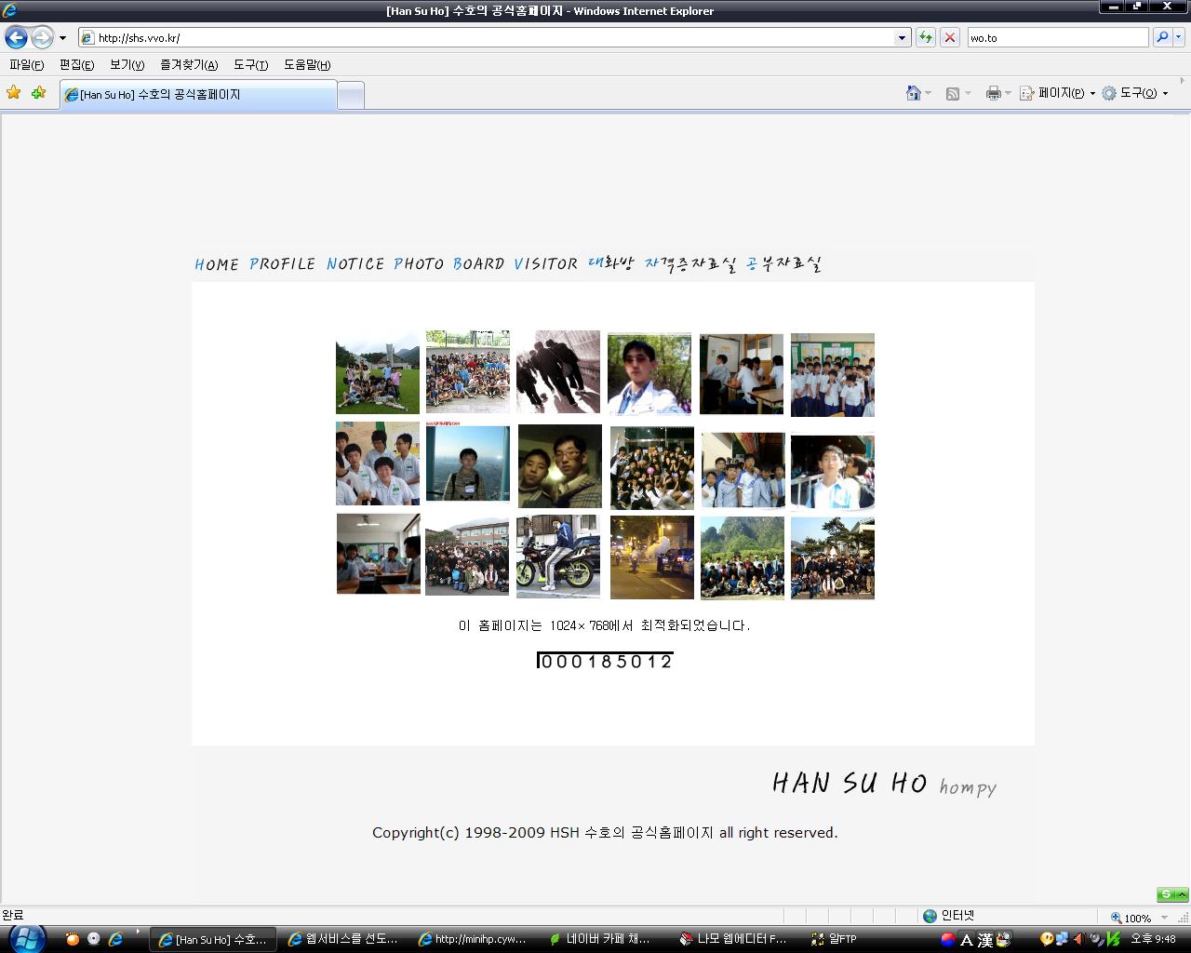Viewport: 1191px width, 953px height.
Task: Expand the zoom level 100% dropdown
Action: click(x=1163, y=918)
